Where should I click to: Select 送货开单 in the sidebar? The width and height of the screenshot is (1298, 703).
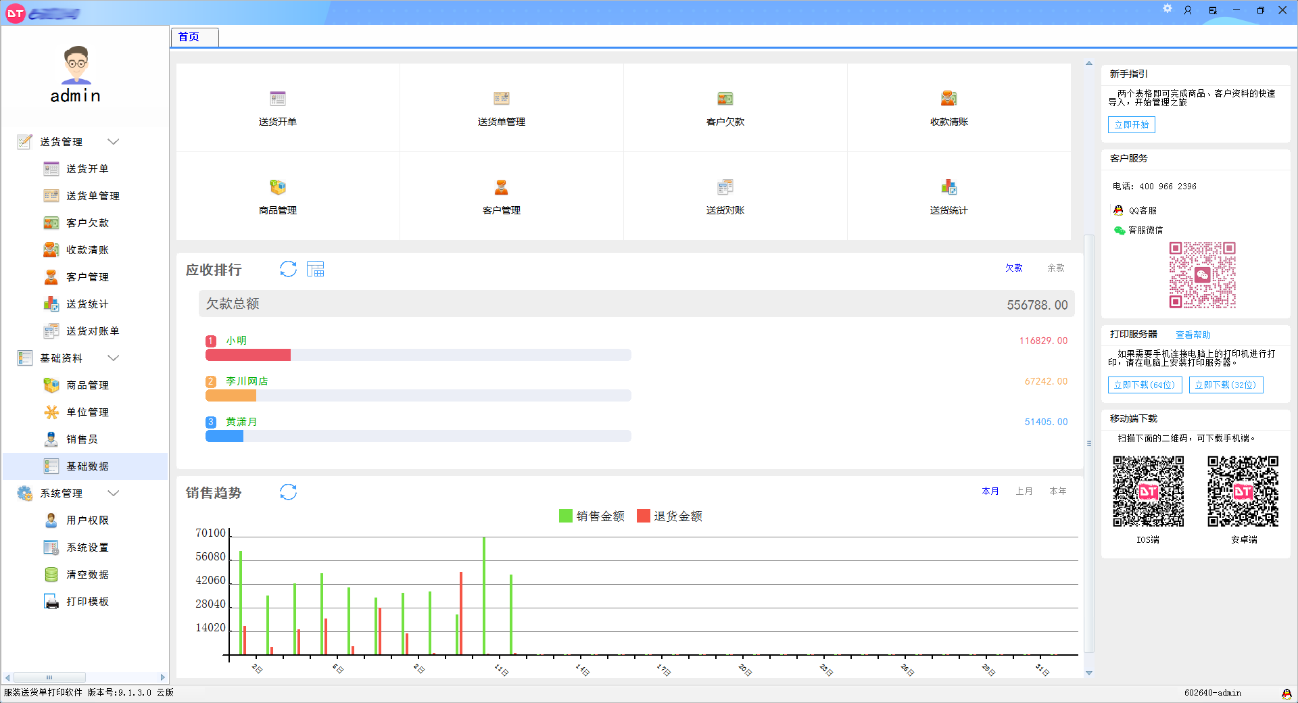87,169
